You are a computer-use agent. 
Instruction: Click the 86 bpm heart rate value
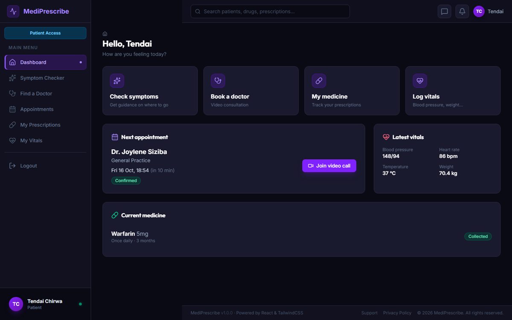[448, 156]
